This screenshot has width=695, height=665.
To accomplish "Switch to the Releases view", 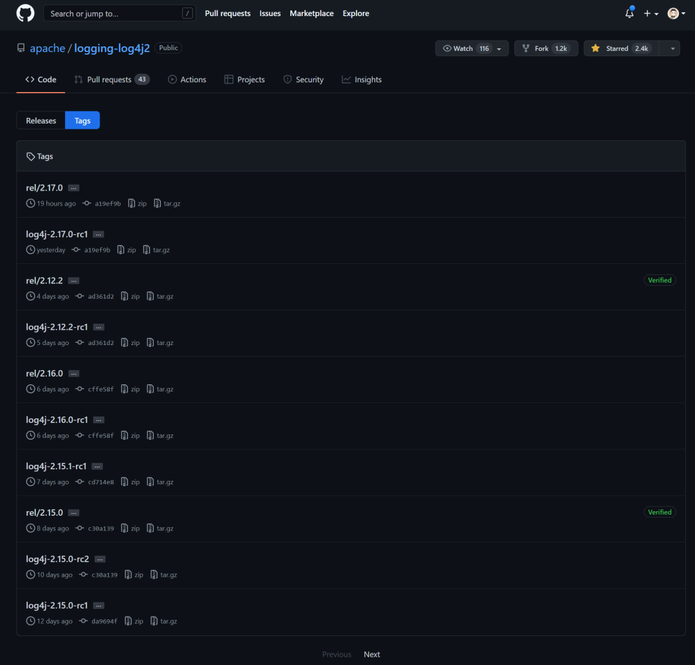I will 41,120.
